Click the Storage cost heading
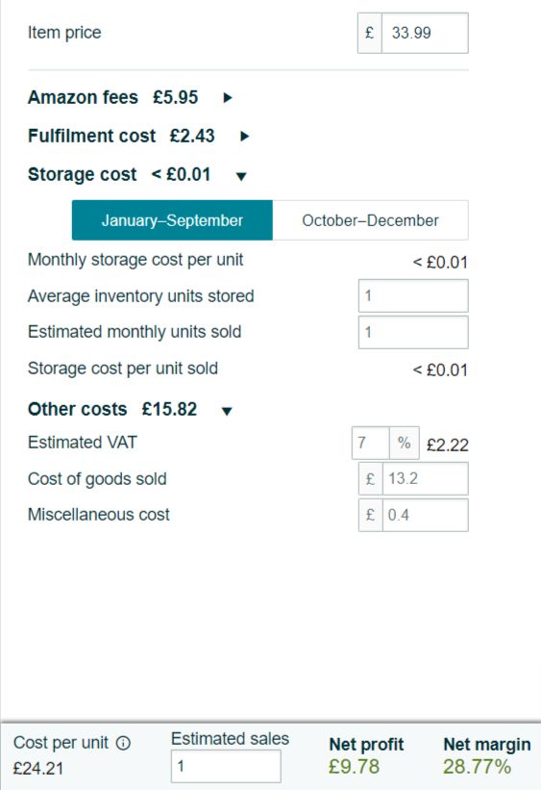Screen dimensions: 541x790 pyautogui.click(x=82, y=174)
